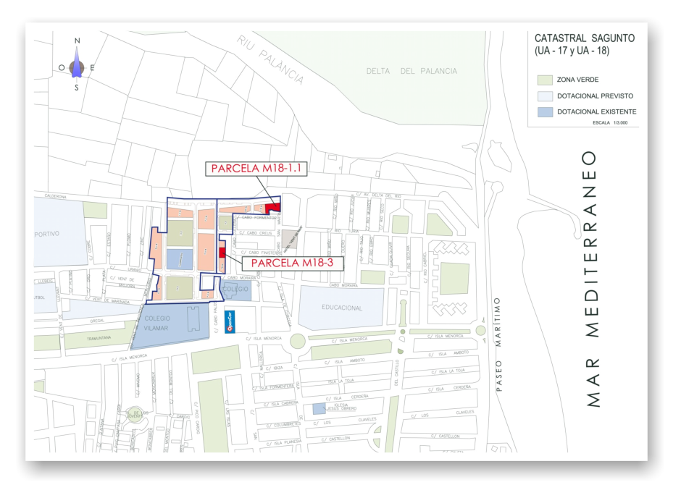681x498 pixels.
Task: Click the MAR MEDITERRANEO label
Action: tap(593, 279)
